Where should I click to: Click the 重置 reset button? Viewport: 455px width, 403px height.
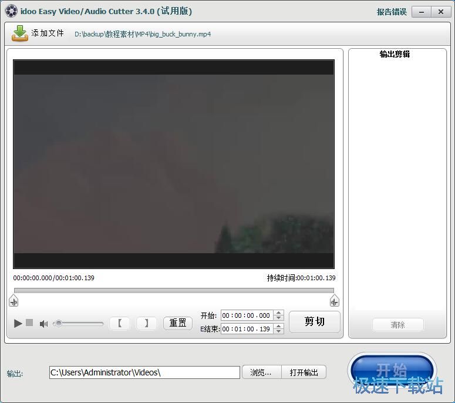[177, 323]
